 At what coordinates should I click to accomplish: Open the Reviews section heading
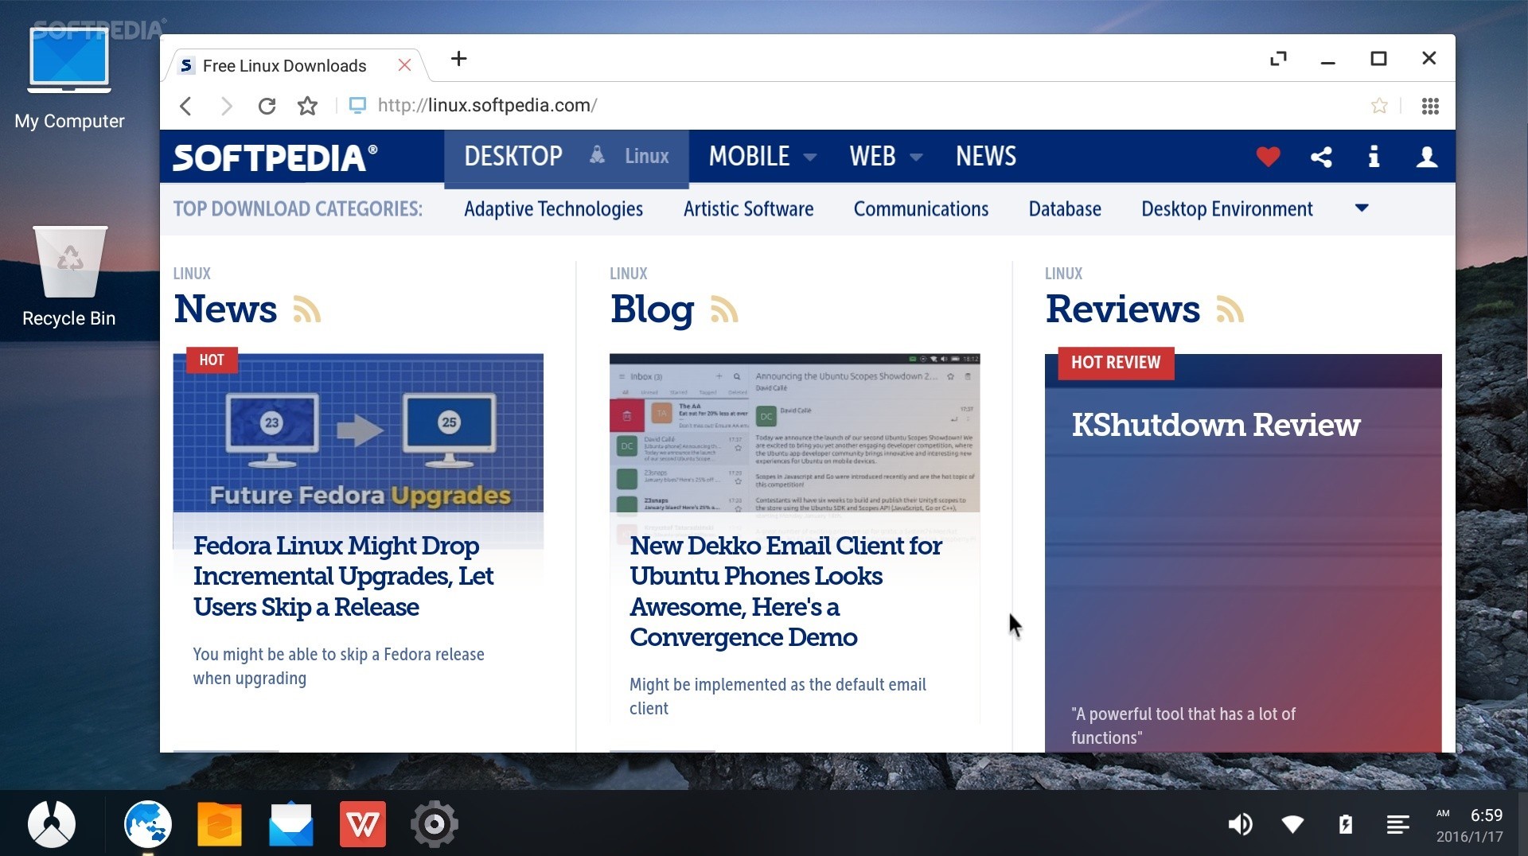click(x=1122, y=309)
